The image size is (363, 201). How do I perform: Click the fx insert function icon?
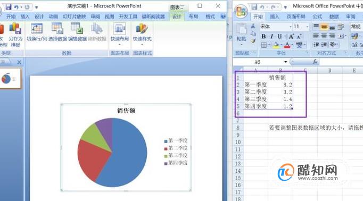pos(315,62)
